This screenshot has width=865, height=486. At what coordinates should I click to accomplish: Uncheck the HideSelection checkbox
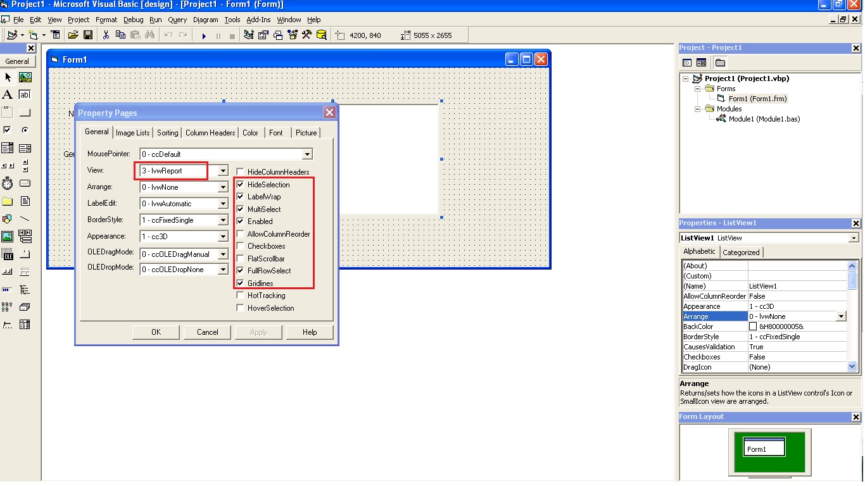241,185
